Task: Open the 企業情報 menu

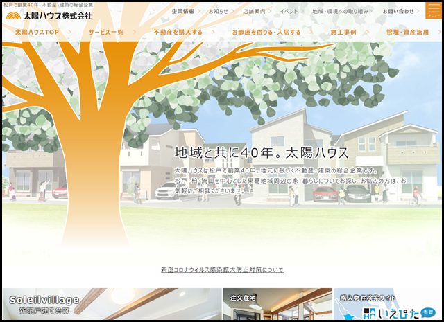Action: tap(183, 11)
